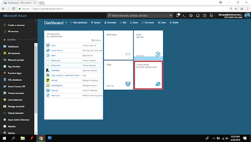The height and width of the screenshot is (142, 251).
Task: Click the user account avatar
Action: pos(247,16)
